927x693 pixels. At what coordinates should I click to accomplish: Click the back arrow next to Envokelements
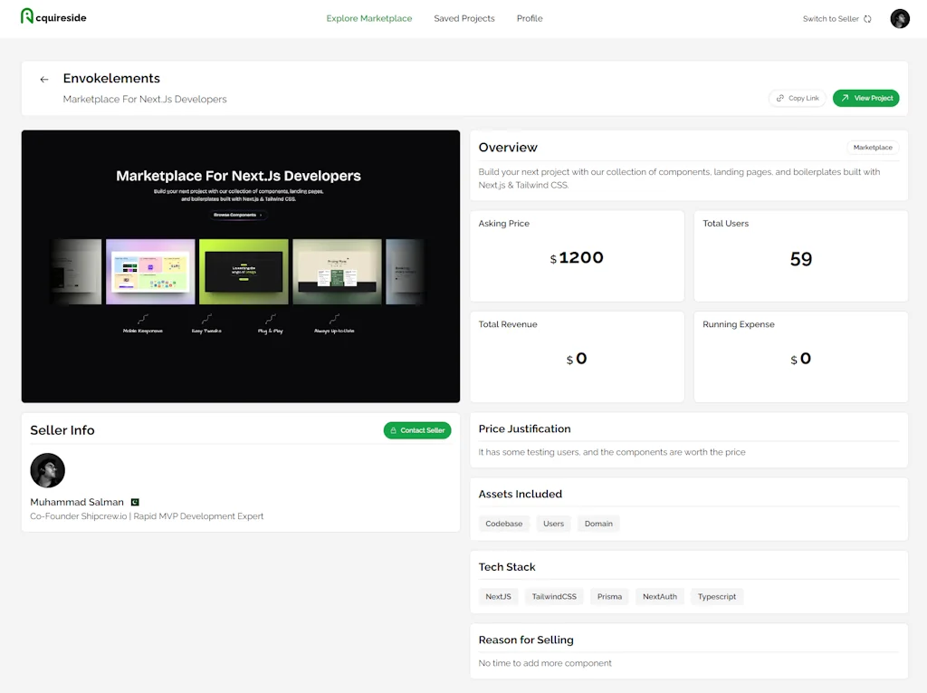pos(43,79)
